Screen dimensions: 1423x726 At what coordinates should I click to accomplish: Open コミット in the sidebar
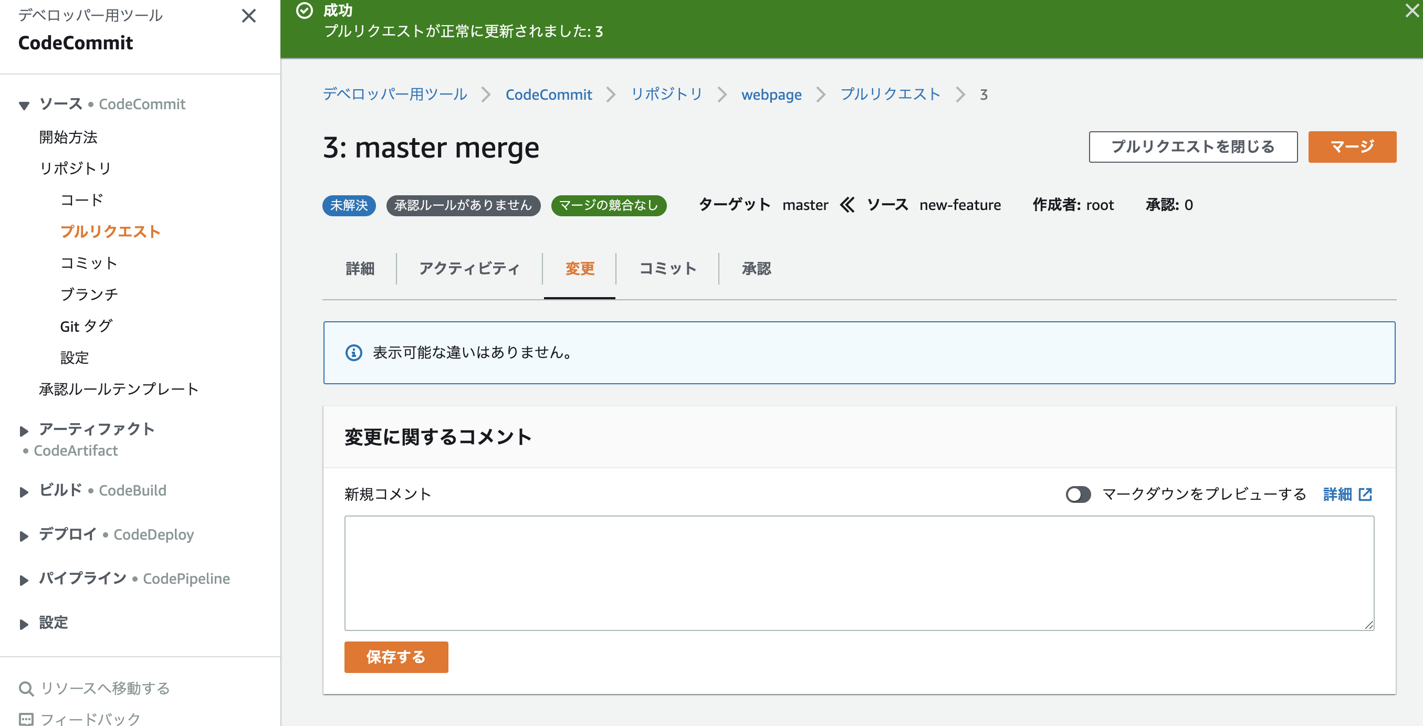(x=88, y=263)
